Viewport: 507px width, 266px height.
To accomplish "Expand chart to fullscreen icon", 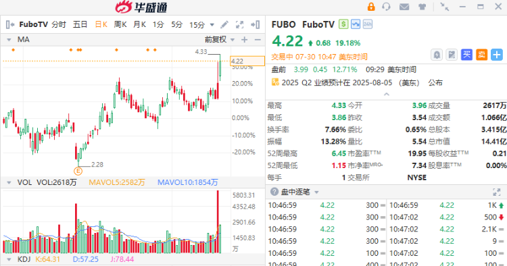I will 239,24.
